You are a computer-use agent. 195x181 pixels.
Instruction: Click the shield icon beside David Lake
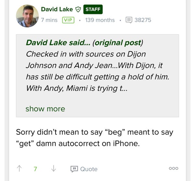point(78,9)
